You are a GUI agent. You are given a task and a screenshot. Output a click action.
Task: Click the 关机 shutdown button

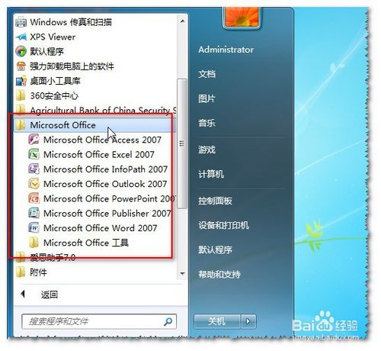(x=217, y=321)
